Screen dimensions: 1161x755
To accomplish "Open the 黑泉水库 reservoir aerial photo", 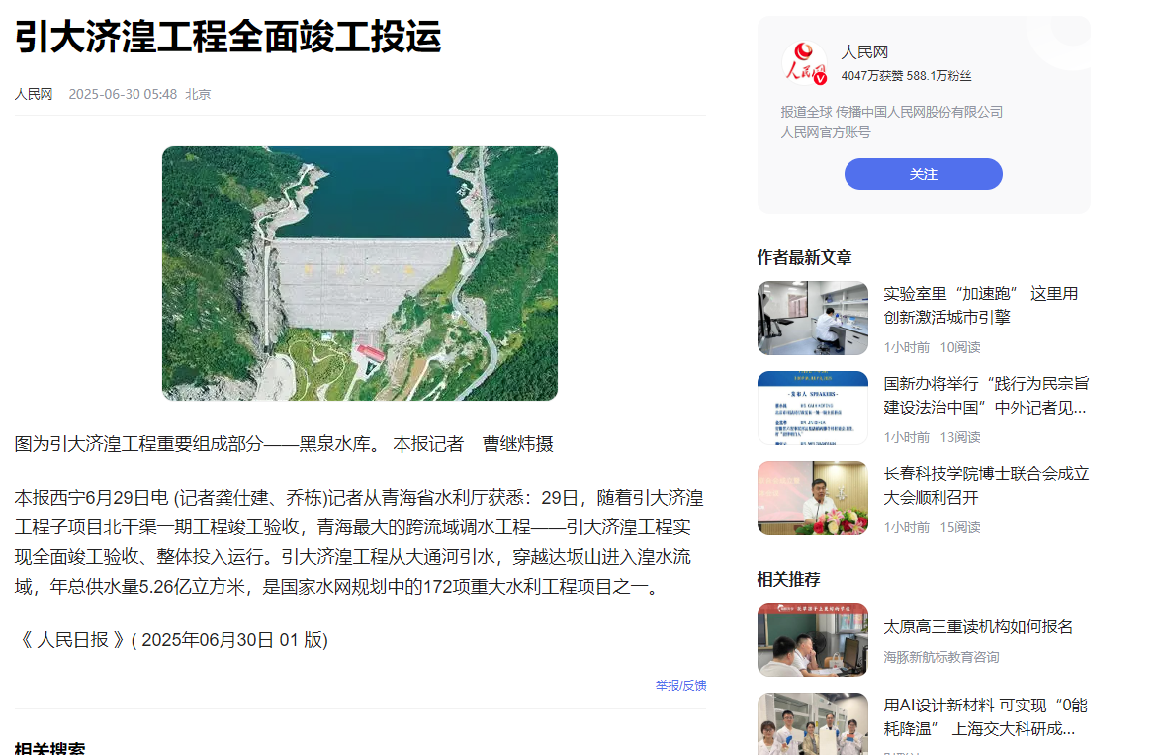I will point(360,273).
